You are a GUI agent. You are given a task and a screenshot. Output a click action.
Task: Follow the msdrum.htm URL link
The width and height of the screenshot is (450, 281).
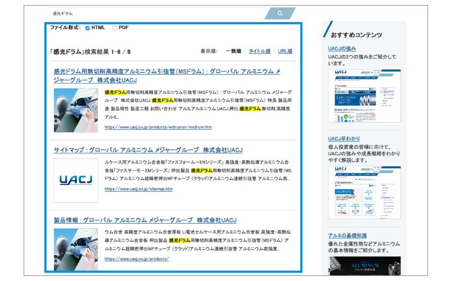coord(158,127)
